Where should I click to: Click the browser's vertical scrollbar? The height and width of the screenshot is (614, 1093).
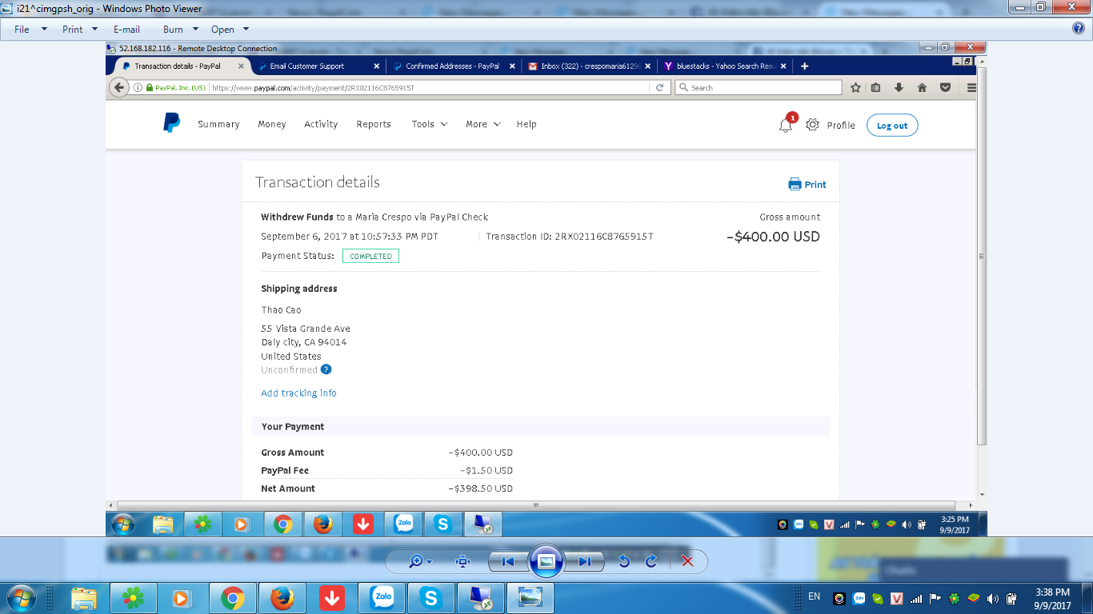coord(982,256)
